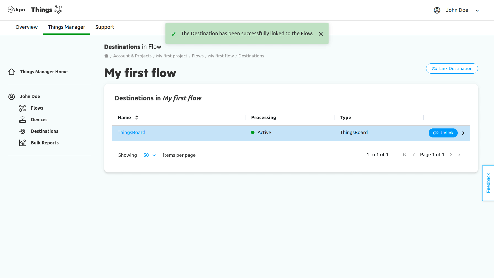494x278 pixels.
Task: Open the Feedback side tab
Action: (488, 183)
